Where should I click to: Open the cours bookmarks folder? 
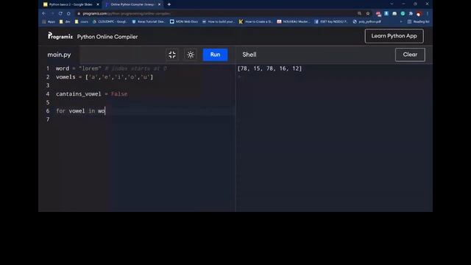pos(82,21)
